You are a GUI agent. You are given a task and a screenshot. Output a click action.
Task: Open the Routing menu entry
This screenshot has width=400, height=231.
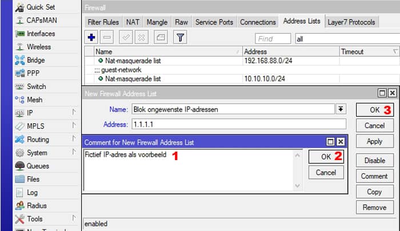coord(32,140)
